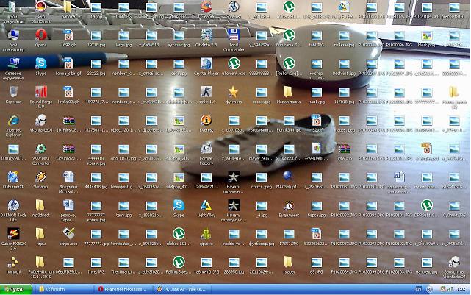
Task: Launch CDBurnerXP from the desktop
Action: point(13,177)
